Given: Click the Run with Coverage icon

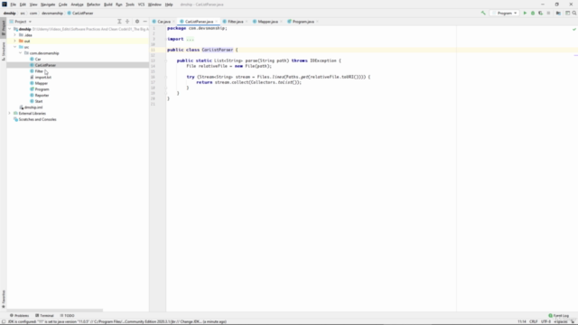Looking at the screenshot, I should [x=540, y=13].
